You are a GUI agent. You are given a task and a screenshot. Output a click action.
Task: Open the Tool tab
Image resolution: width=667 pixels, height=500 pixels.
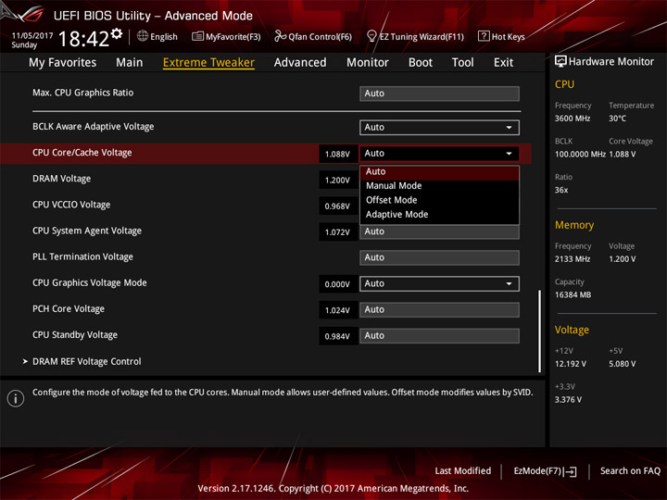pyautogui.click(x=463, y=63)
